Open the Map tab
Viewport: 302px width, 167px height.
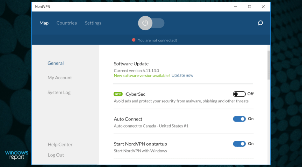[44, 23]
